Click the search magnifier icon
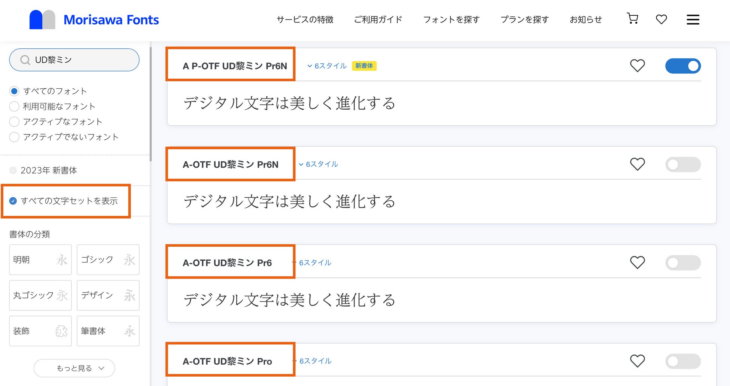This screenshot has height=386, width=730. [x=25, y=60]
